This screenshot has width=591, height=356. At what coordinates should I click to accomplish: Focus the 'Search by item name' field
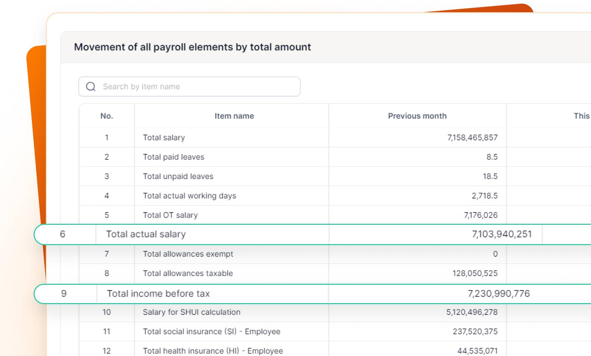coord(189,86)
